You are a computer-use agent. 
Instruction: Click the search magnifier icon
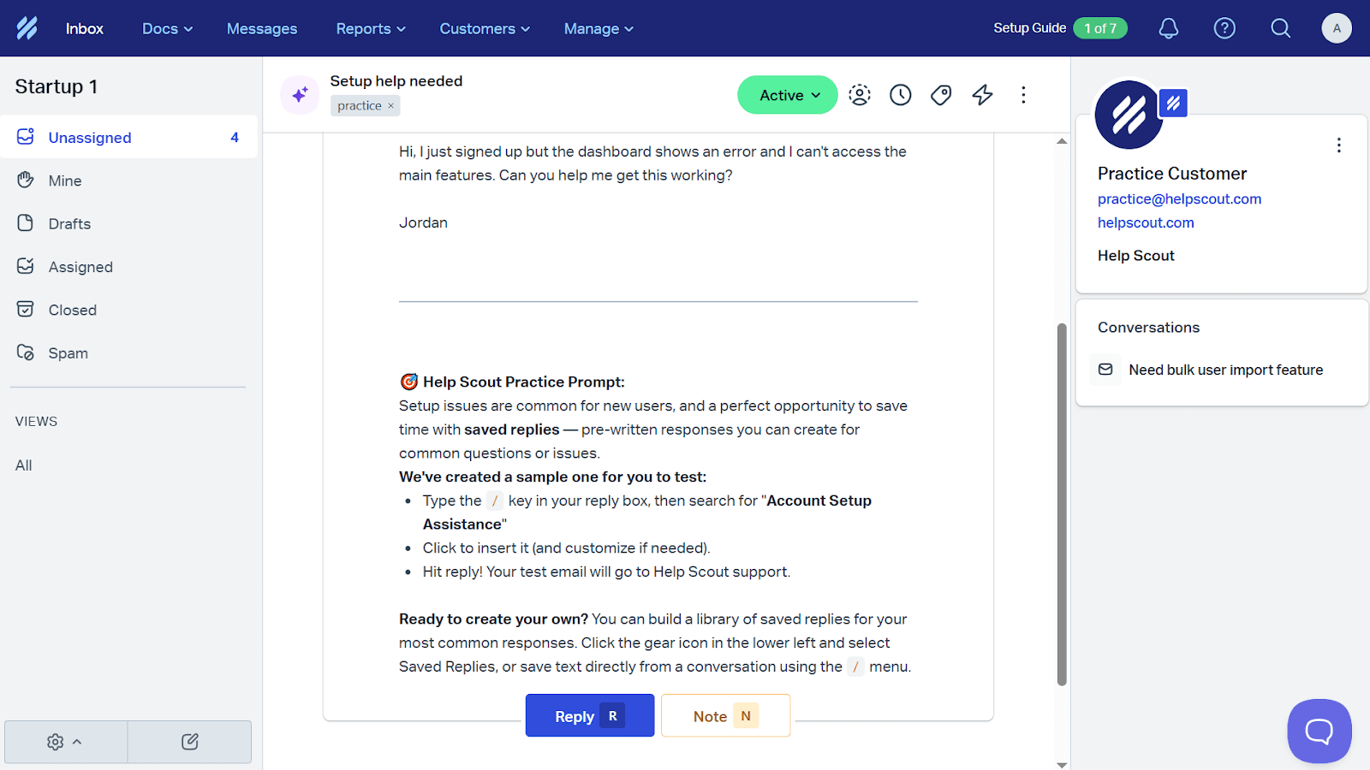(x=1280, y=28)
